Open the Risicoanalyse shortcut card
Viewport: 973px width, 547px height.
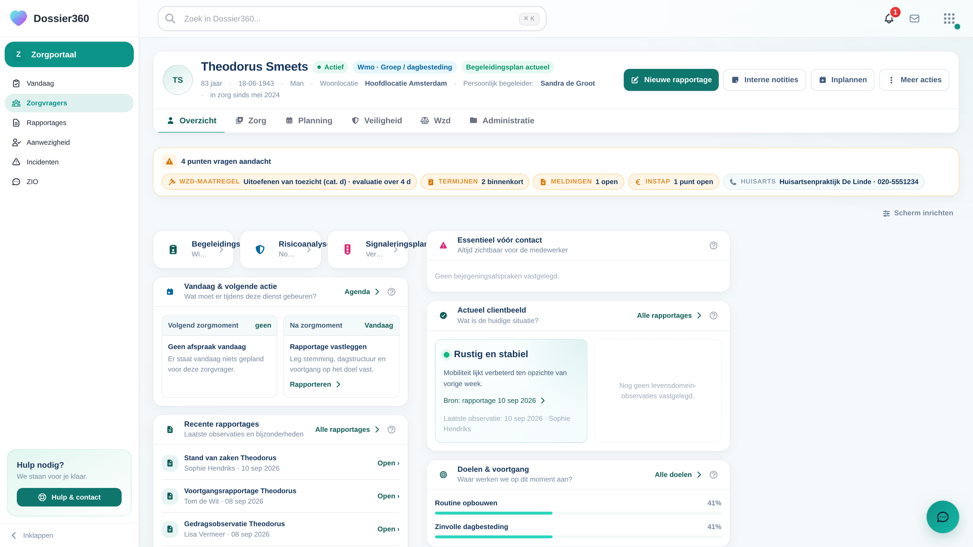pos(281,249)
